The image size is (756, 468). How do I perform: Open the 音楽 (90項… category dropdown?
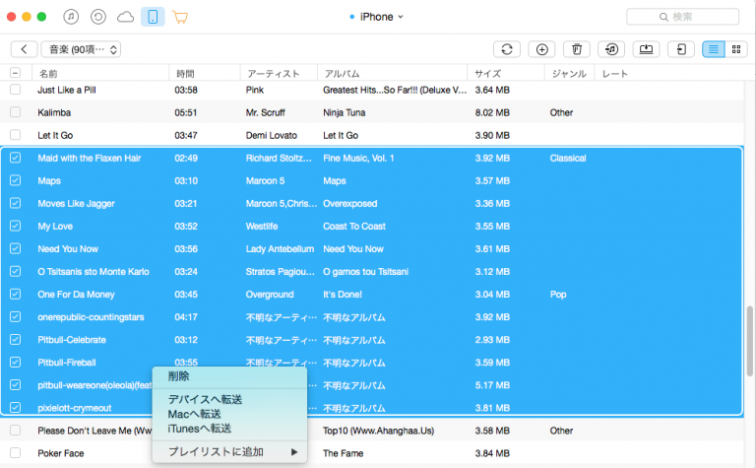tap(81, 49)
